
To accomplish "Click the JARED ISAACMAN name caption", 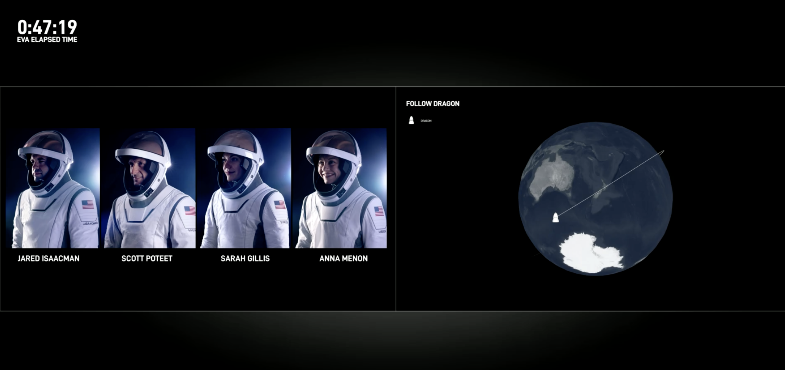I will tap(49, 258).
